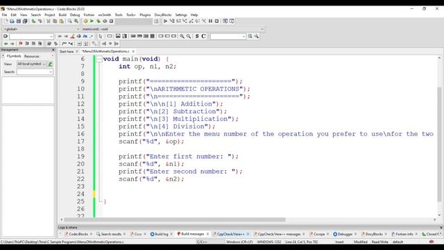Click the Find magnifier icon

point(69,22)
